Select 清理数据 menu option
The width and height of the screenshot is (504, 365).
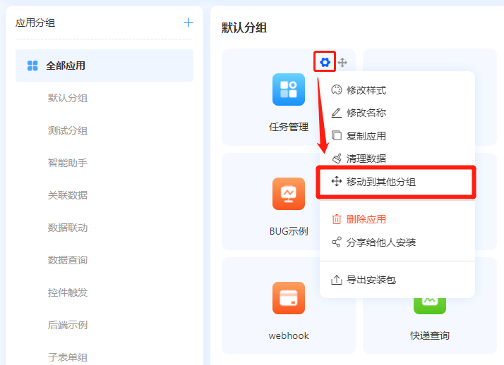click(366, 159)
